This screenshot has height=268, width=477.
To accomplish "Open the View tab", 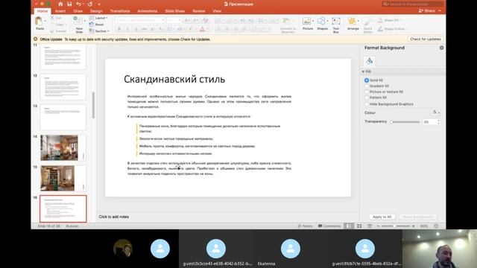I will (x=217, y=11).
